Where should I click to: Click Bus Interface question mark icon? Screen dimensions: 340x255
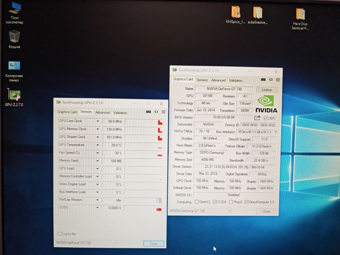tap(275, 132)
